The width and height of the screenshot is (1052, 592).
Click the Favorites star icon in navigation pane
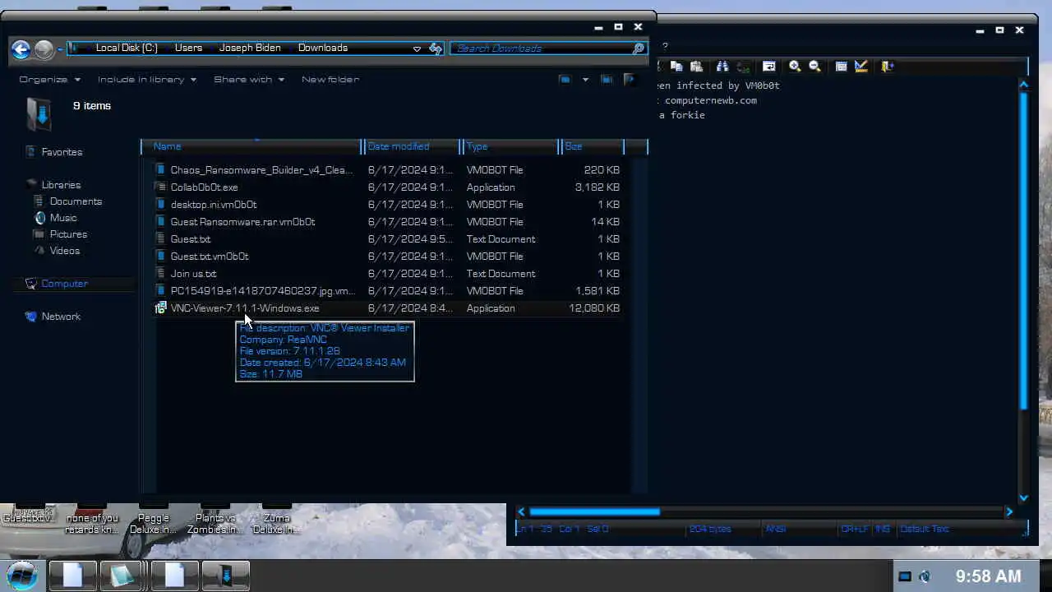point(31,152)
